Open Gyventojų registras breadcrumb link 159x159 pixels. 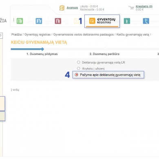[x=38, y=35]
